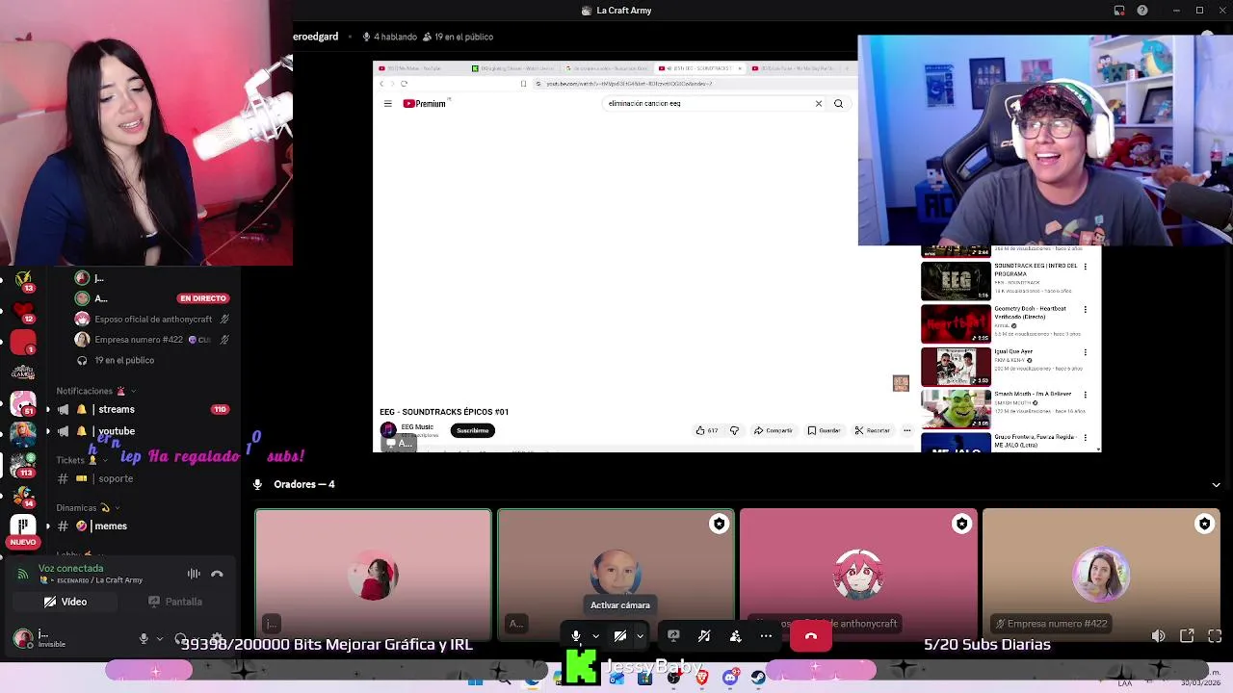This screenshot has width=1233, height=693.
Task: Click the Guardar button
Action: 825,430
